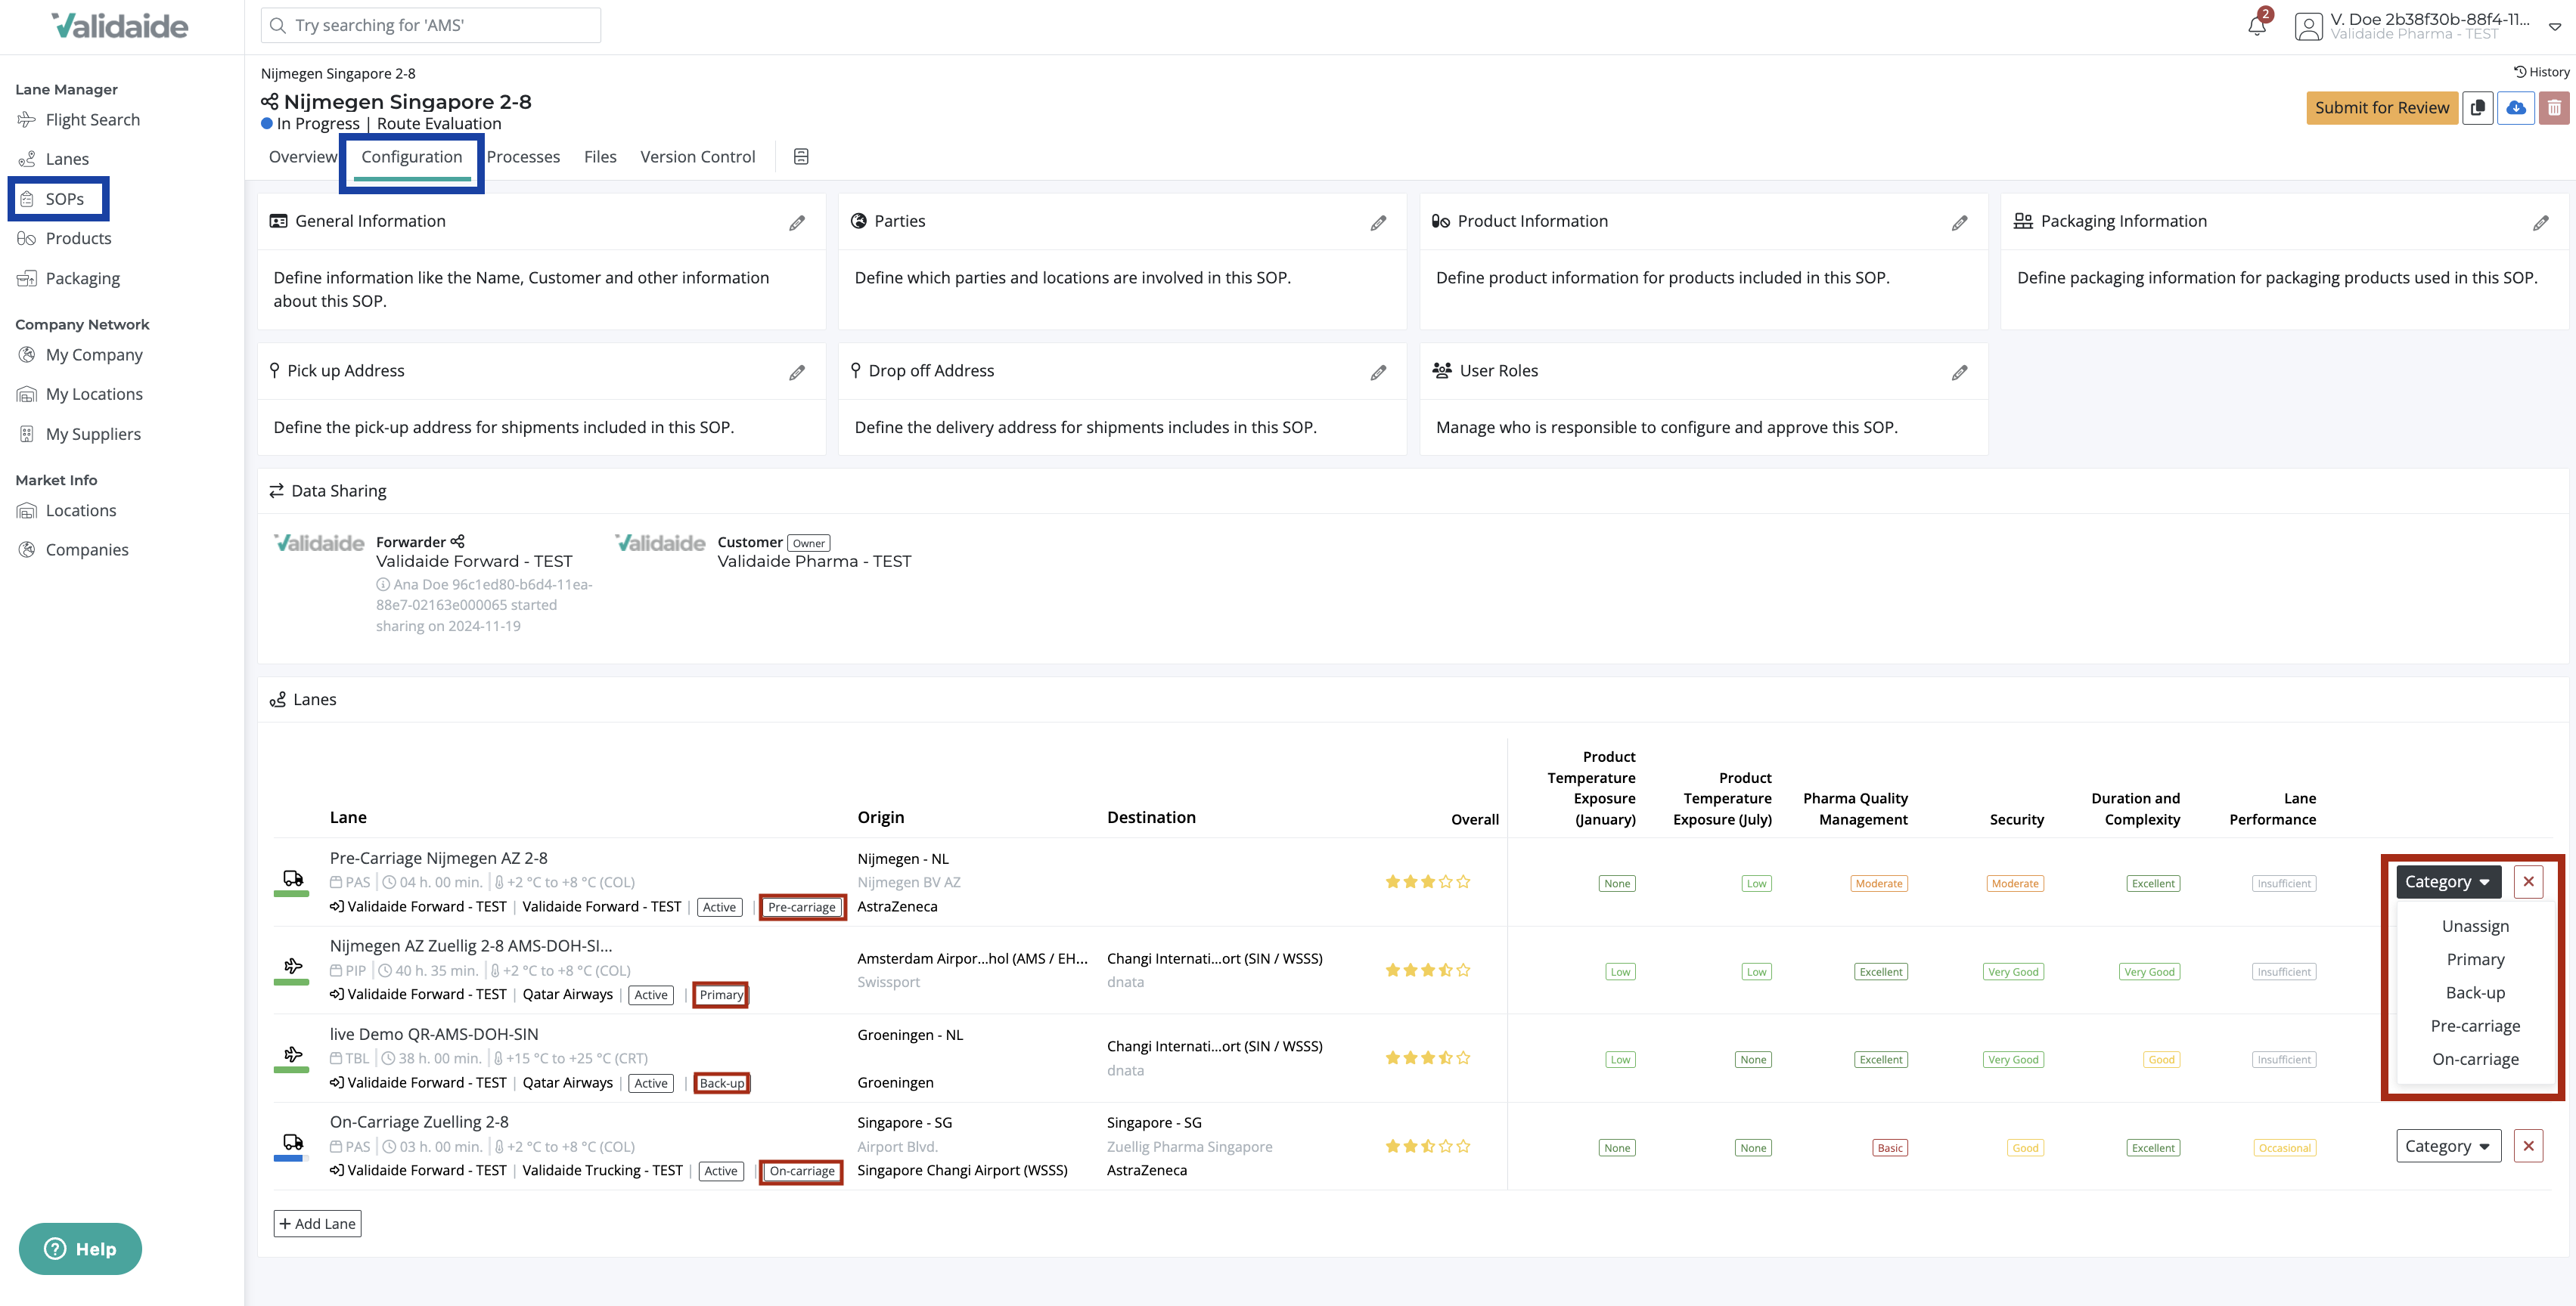Delete the SOP using the trash icon
The height and width of the screenshot is (1306, 2576).
click(x=2553, y=108)
